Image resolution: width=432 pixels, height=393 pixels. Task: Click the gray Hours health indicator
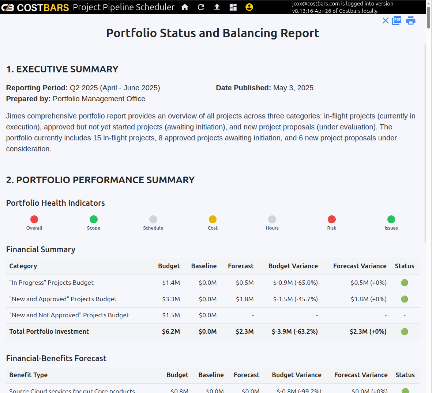coord(272,219)
